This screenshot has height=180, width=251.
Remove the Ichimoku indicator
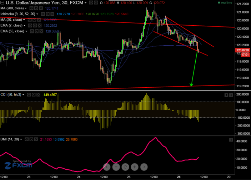tap(52, 14)
